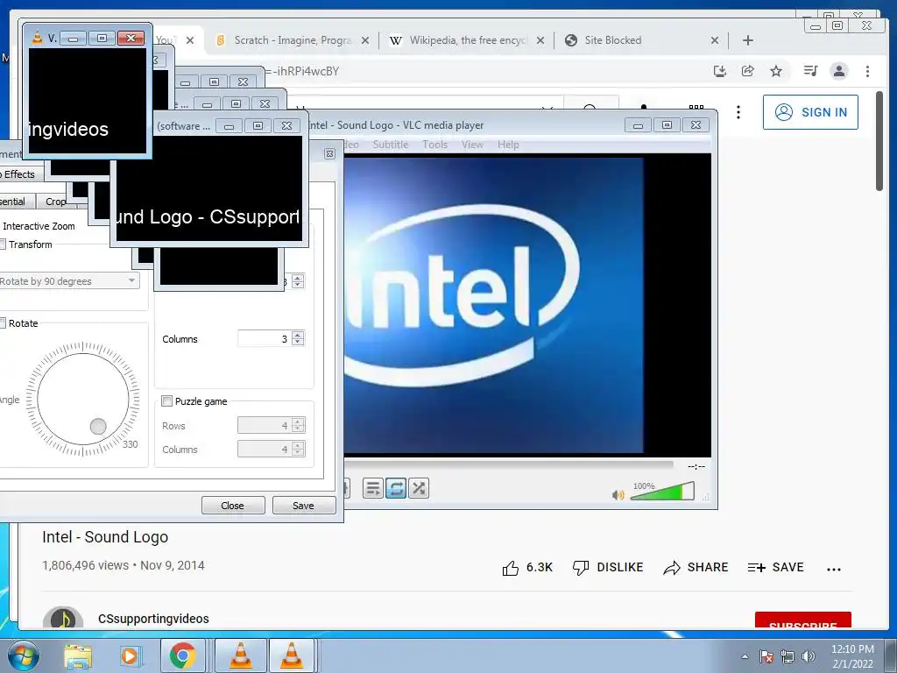Bookmark this page with star icon
This screenshot has height=673, width=897.
click(776, 71)
